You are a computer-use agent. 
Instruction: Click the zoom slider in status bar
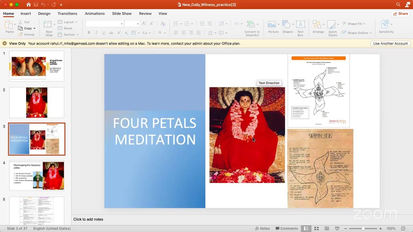pos(363,228)
